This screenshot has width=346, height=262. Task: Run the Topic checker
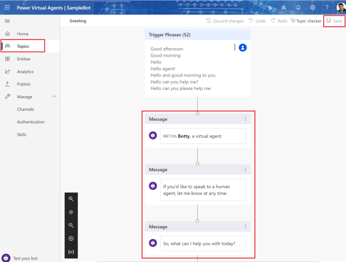tap(306, 21)
